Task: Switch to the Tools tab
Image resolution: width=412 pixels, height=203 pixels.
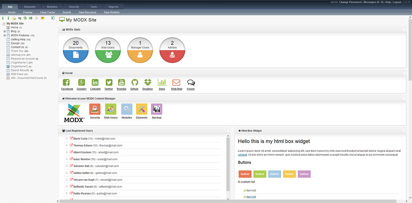Action: (94, 7)
